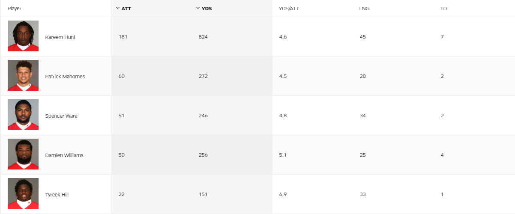Select the Tyreek Hill name link

point(57,195)
